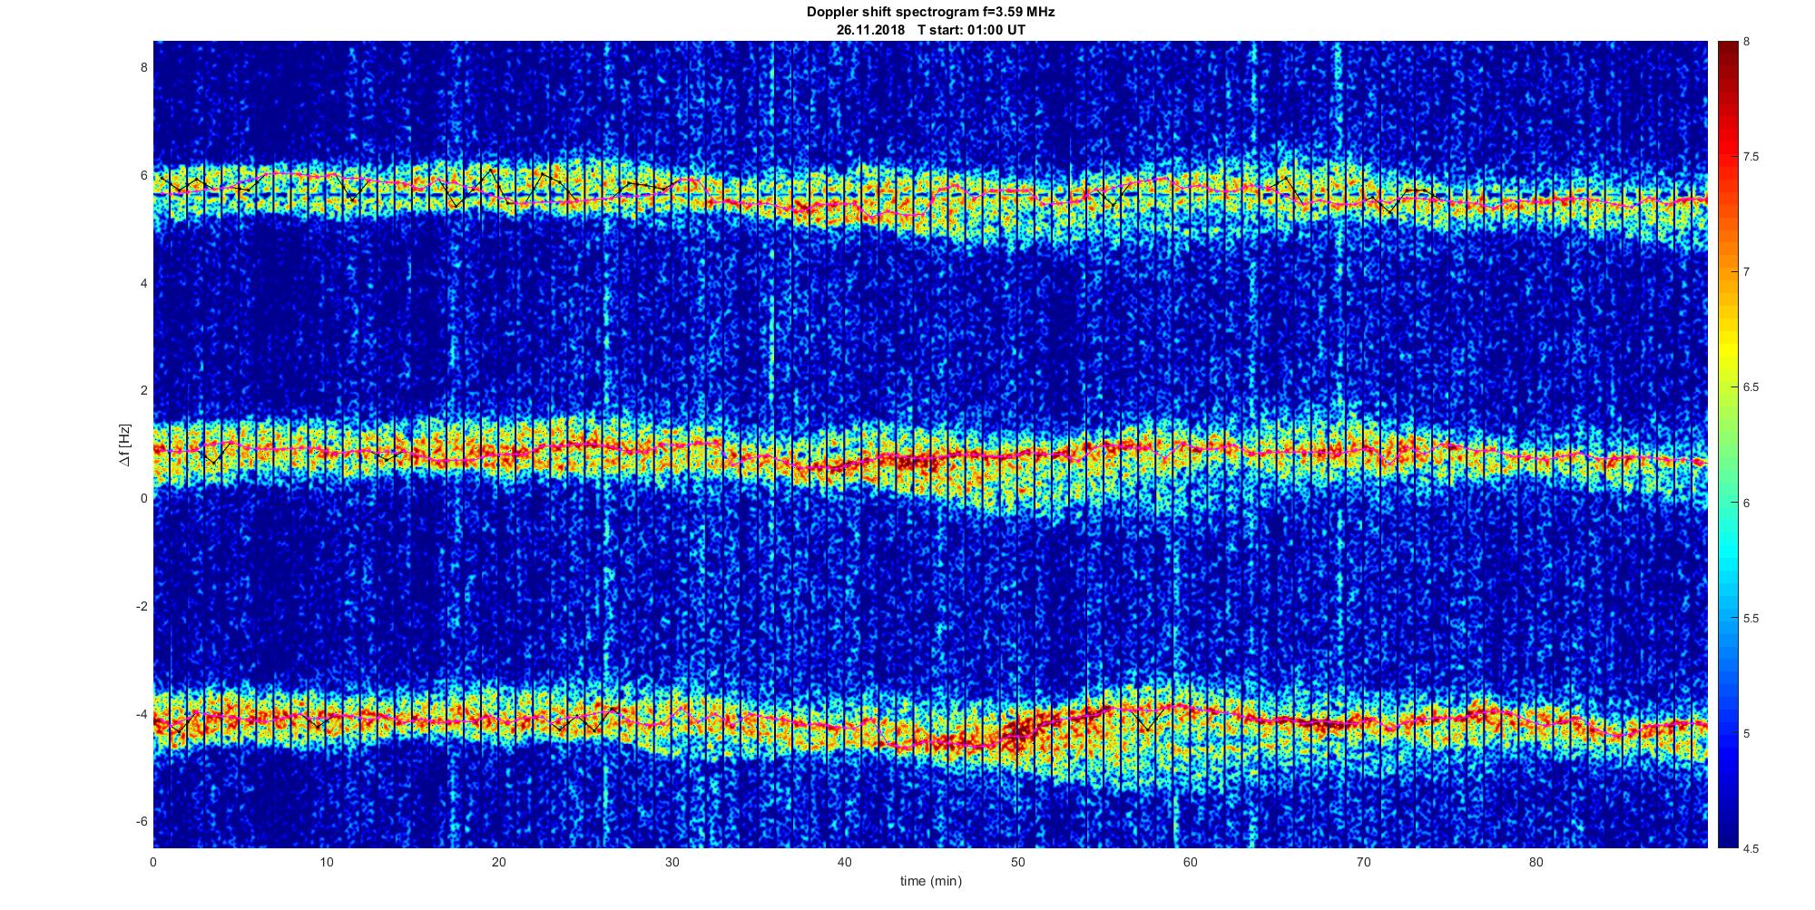Click the plot title 'Doppler shift spectrogram f=3.59 MHz'
The width and height of the screenshot is (1815, 910).
click(x=930, y=12)
